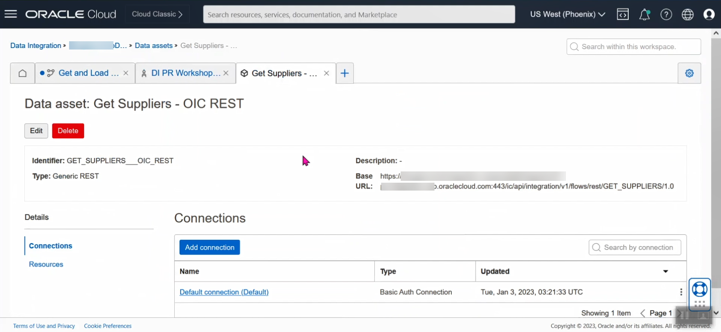Click the help question mark icon
721x332 pixels.
click(x=666, y=14)
